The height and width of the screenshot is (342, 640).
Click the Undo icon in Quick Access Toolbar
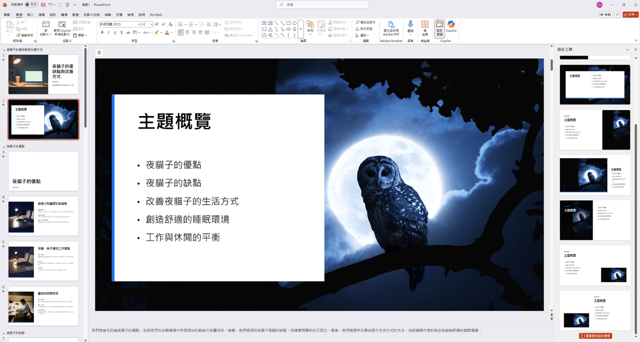(x=50, y=4)
